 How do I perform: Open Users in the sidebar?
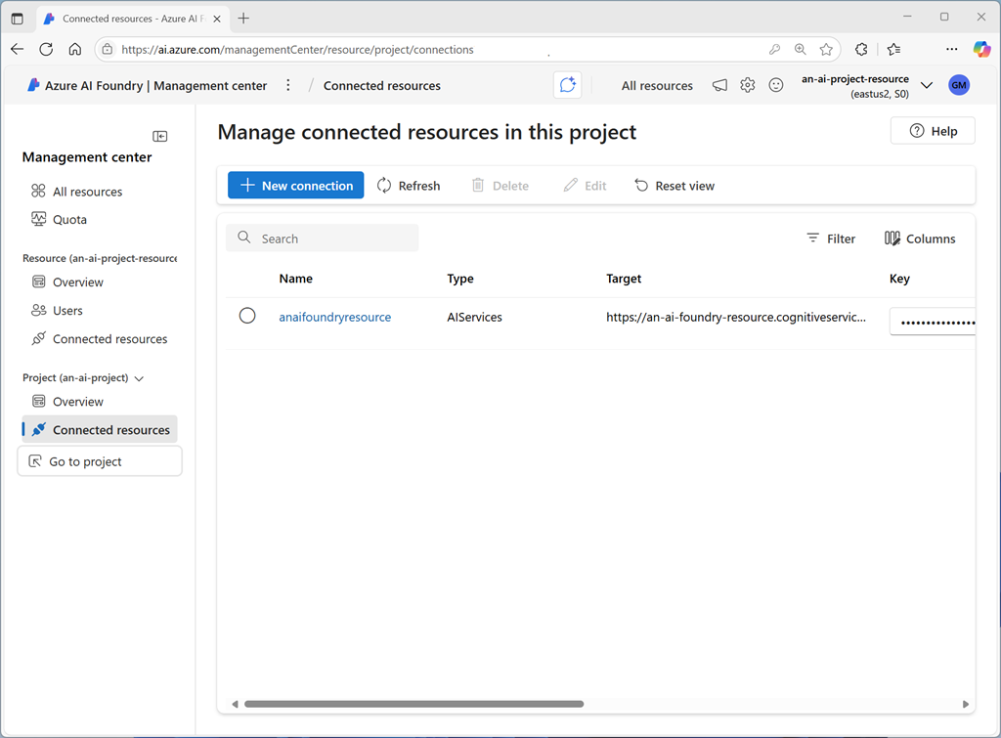click(x=57, y=310)
